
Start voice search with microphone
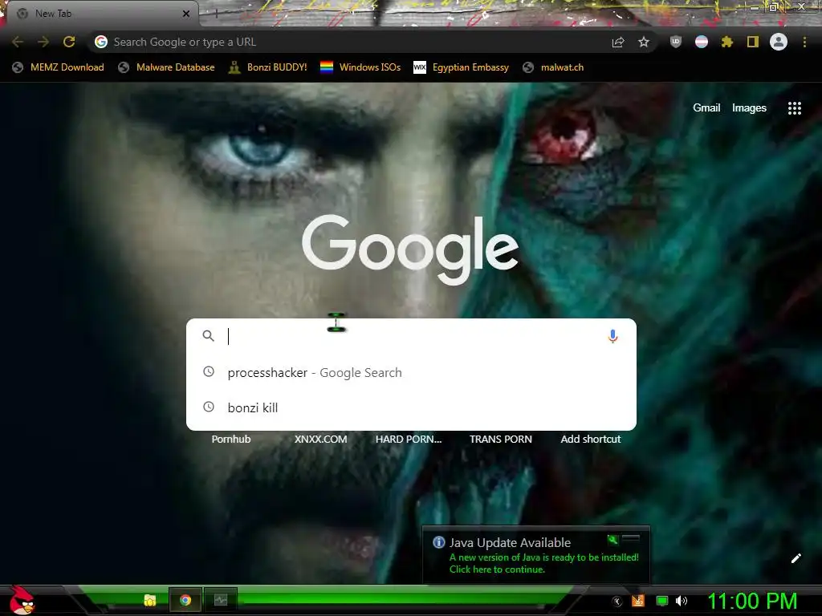pos(612,336)
